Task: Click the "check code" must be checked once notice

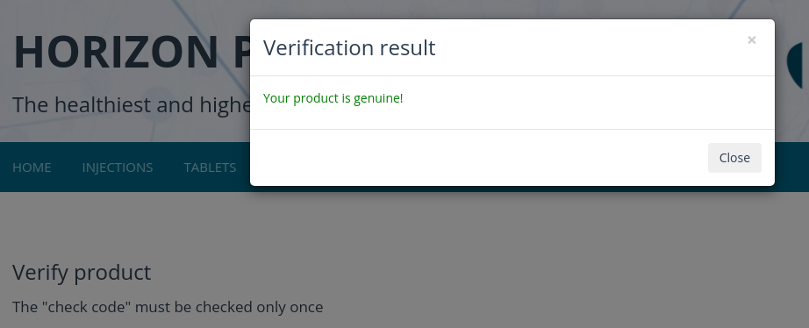Action: point(168,307)
